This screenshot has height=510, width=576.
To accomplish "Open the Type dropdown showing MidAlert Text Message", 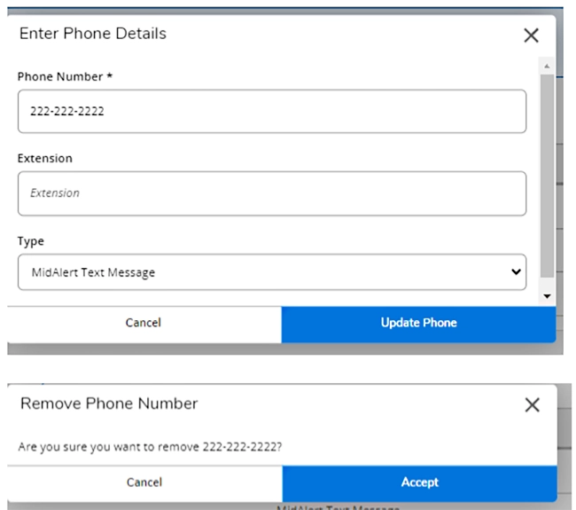I will (x=272, y=272).
